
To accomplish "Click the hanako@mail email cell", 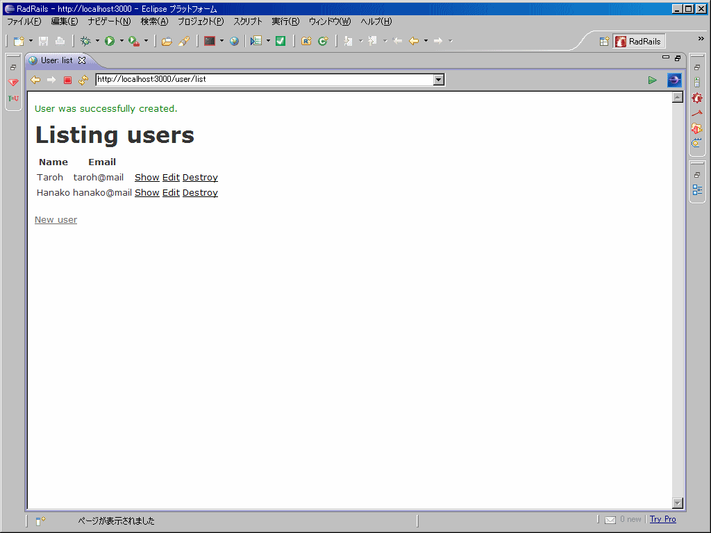I will [102, 193].
